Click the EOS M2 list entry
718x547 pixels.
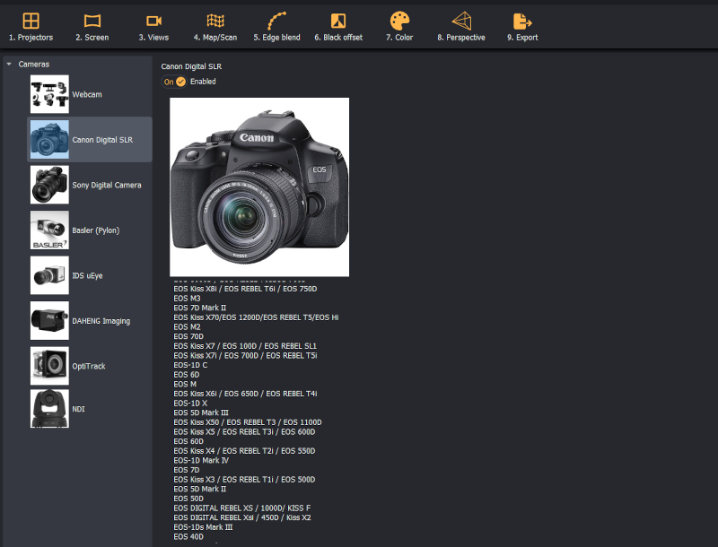point(187,327)
